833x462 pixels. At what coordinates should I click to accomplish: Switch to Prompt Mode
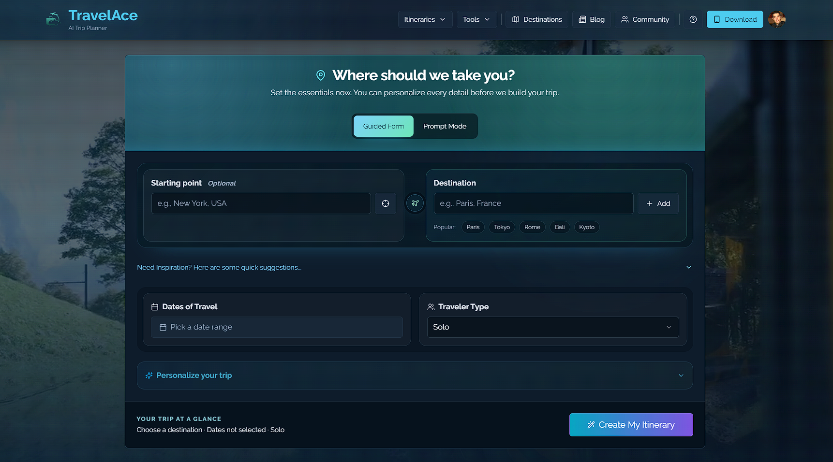pos(445,126)
